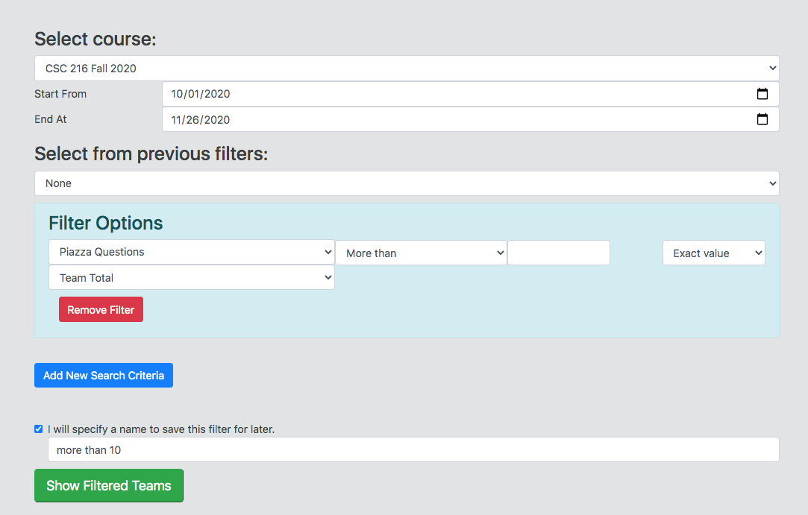Open the Start From calendar picker icon
808x515 pixels.
[x=762, y=94]
